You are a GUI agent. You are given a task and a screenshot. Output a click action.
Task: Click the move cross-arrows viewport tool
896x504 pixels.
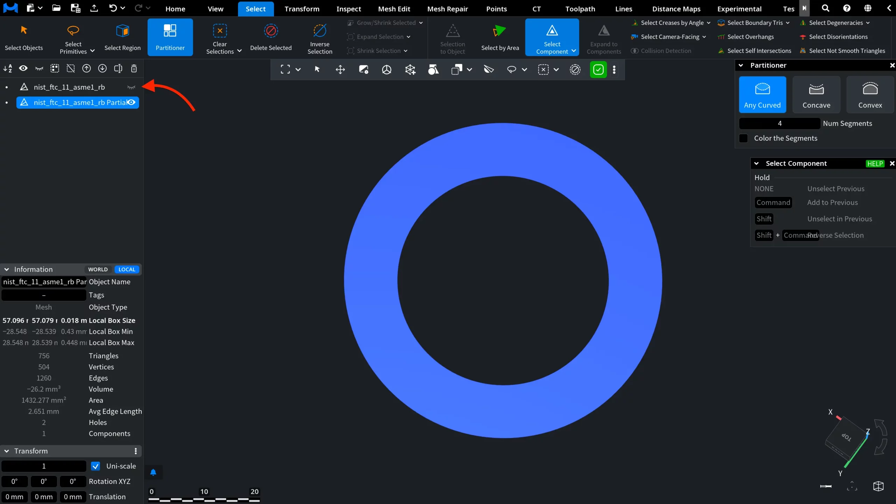pyautogui.click(x=340, y=69)
